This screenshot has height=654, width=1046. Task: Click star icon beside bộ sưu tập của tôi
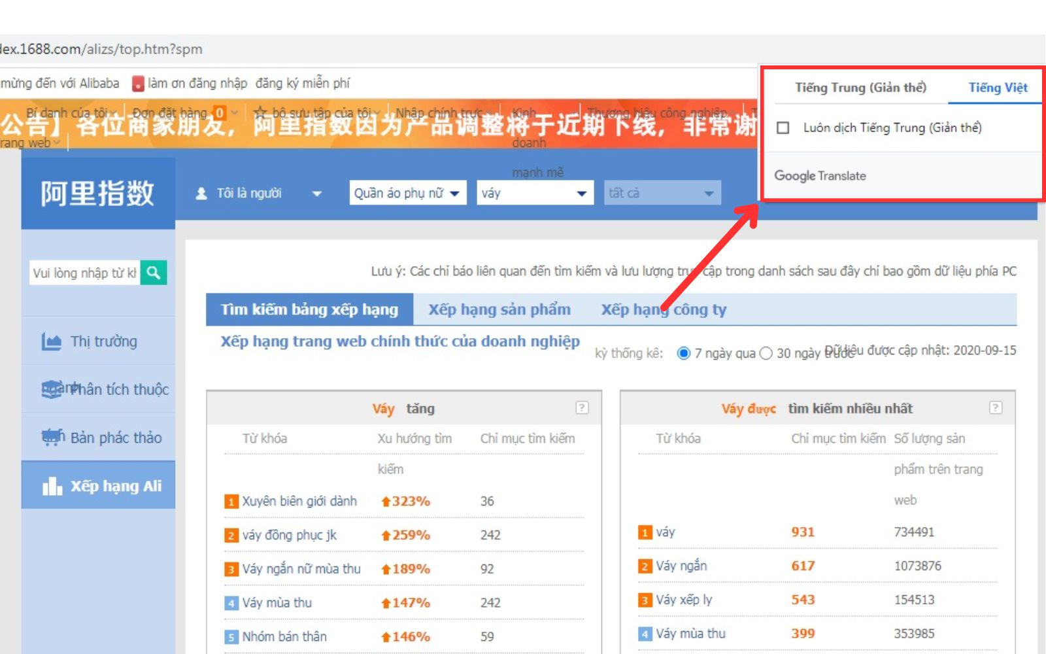click(x=260, y=112)
